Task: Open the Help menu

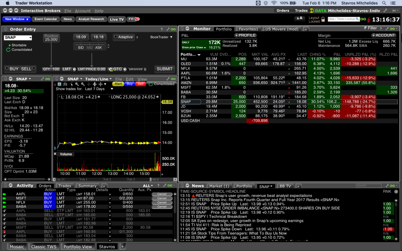Action: click(x=99, y=11)
